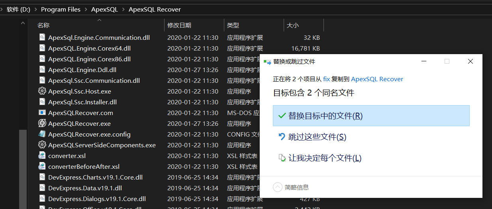492x209 pixels.
Task: Click the DevExpress.Data.v19.1.dll file icon
Action: (42, 188)
